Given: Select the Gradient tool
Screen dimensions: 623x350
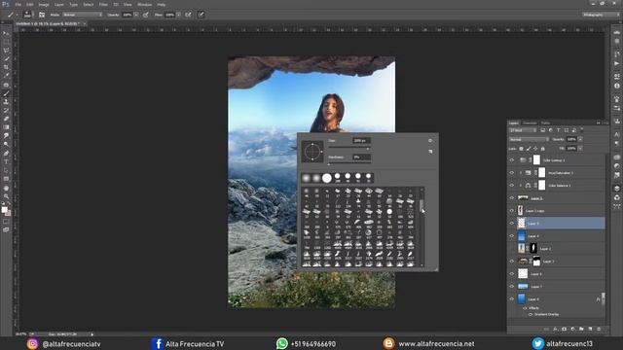Looking at the screenshot, I should point(6,127).
